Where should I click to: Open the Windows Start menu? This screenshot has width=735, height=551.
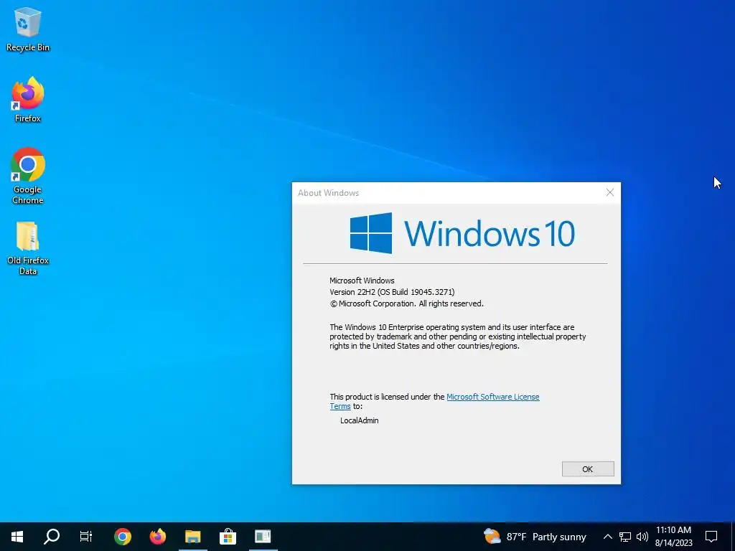click(17, 537)
